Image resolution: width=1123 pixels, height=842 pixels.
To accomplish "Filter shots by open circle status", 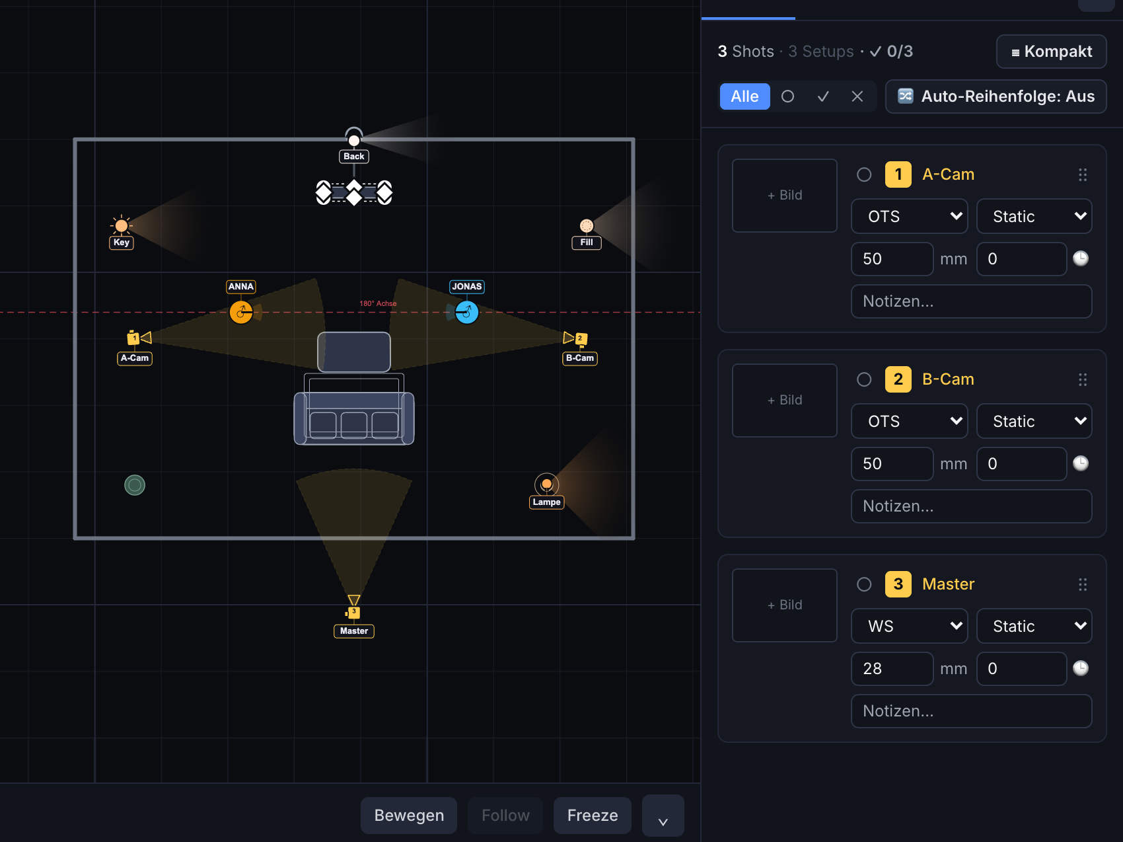I will pyautogui.click(x=787, y=96).
